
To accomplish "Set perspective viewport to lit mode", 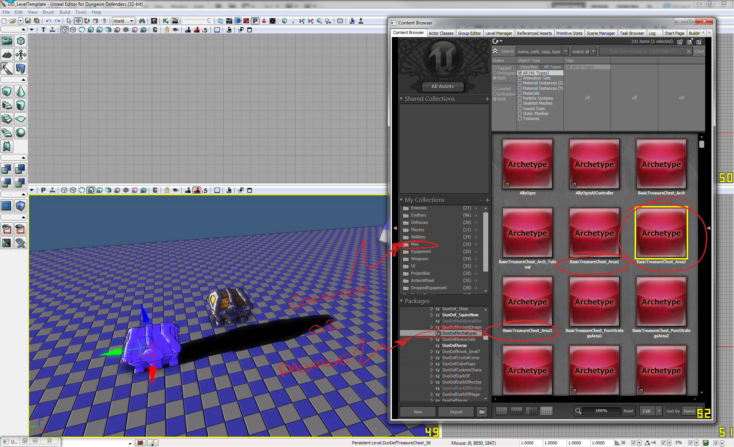I will 91,190.
